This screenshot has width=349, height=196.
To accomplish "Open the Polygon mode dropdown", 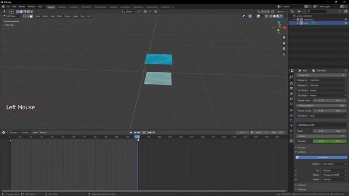I will coord(328,85).
